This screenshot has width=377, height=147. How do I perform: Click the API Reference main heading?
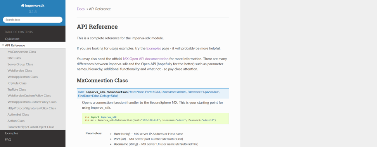pos(97,27)
